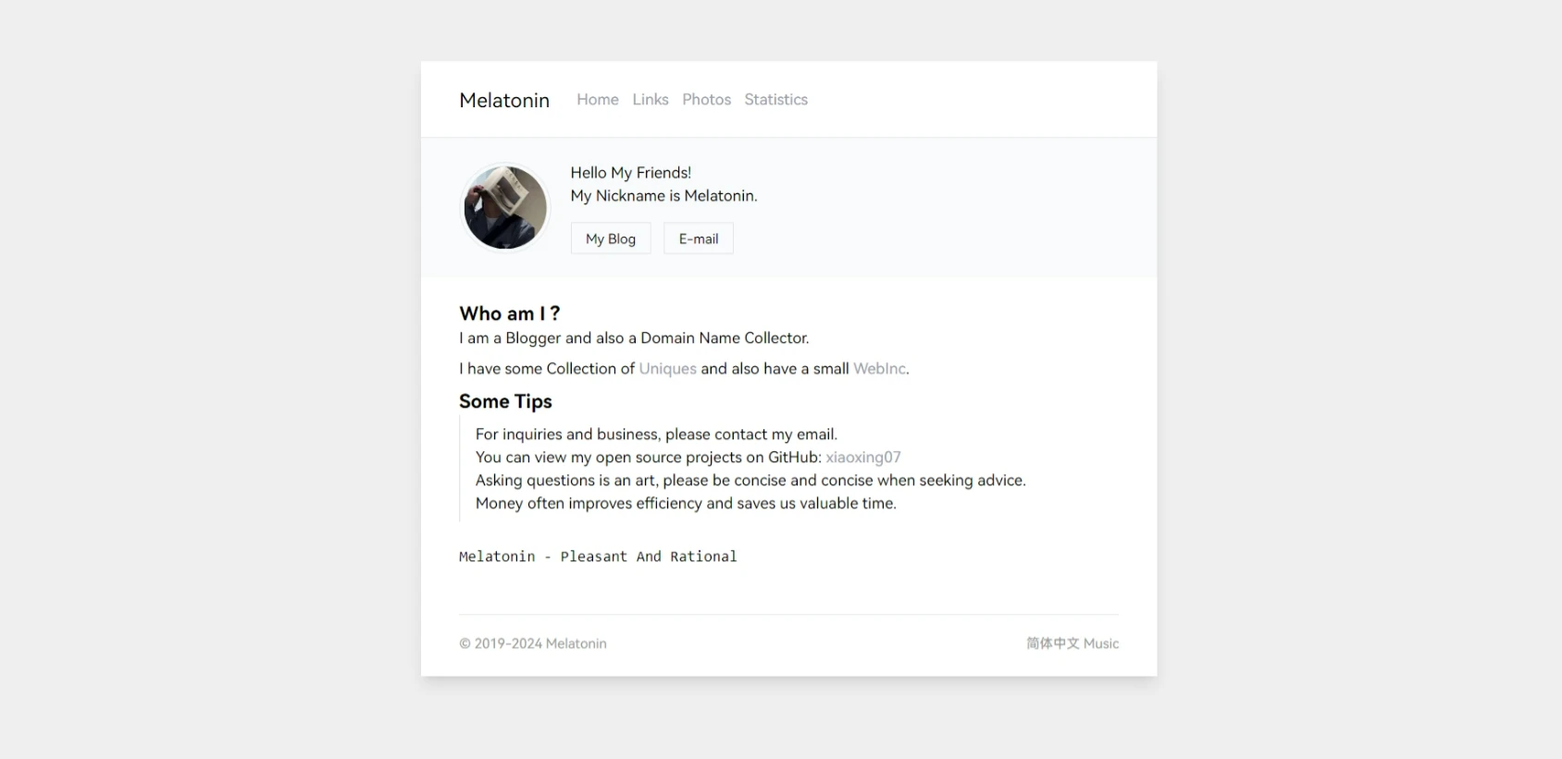Click the Melatonin site title logo
The height and width of the screenshot is (759, 1562).
(504, 100)
